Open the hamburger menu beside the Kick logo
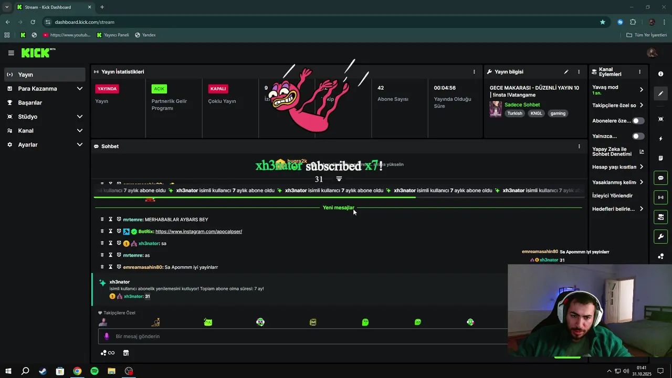 (11, 53)
